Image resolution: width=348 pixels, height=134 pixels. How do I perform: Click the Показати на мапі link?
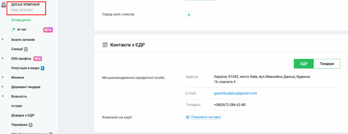point(206,117)
